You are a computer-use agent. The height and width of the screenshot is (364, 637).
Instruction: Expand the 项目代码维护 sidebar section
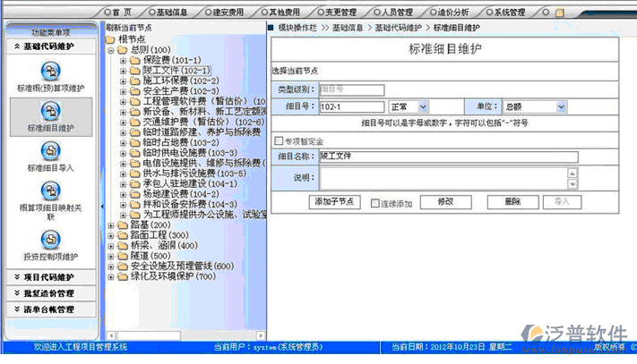(51, 277)
